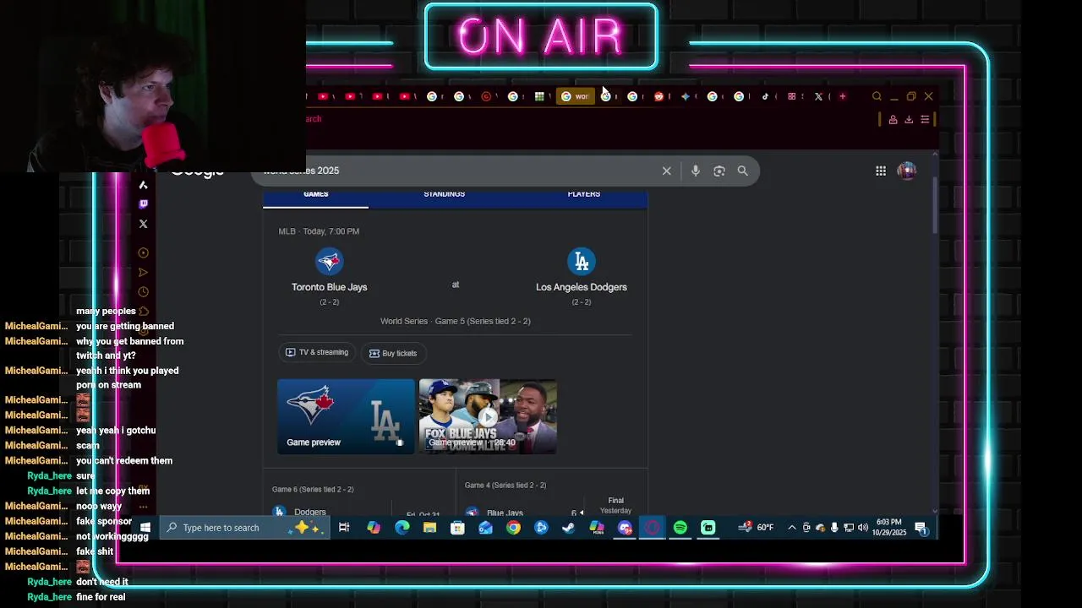The height and width of the screenshot is (608, 1082).
Task: Open the Google apps grid
Action: pos(881,171)
